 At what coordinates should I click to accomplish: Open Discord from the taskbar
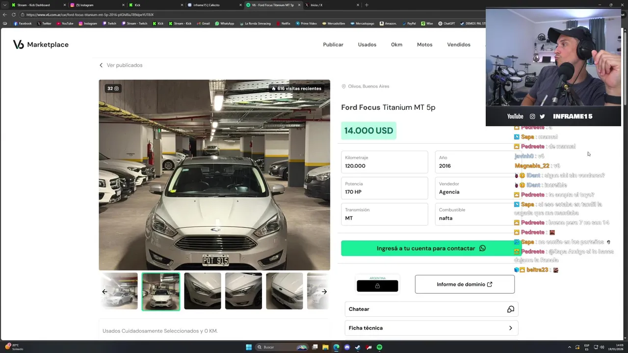point(347,347)
